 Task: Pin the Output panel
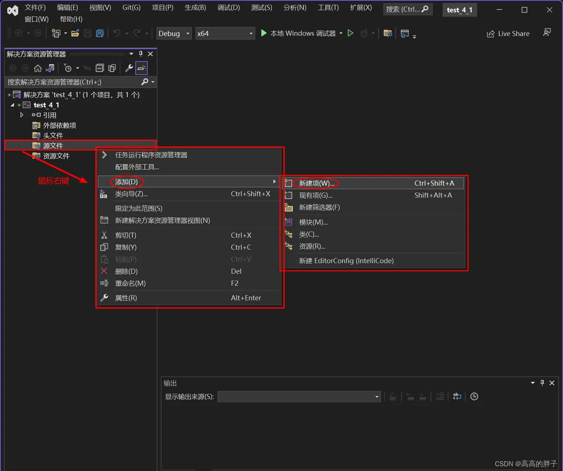(x=542, y=383)
